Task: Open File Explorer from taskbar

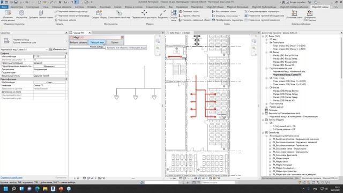Action: pos(45,189)
